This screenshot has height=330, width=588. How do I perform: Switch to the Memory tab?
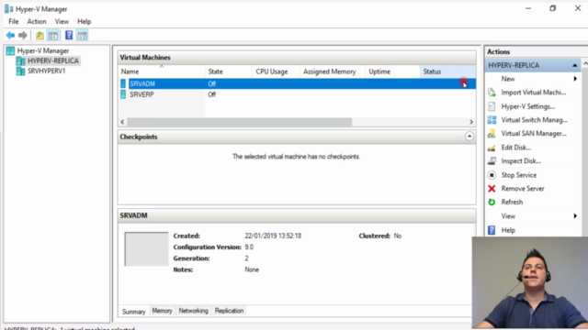[162, 311]
